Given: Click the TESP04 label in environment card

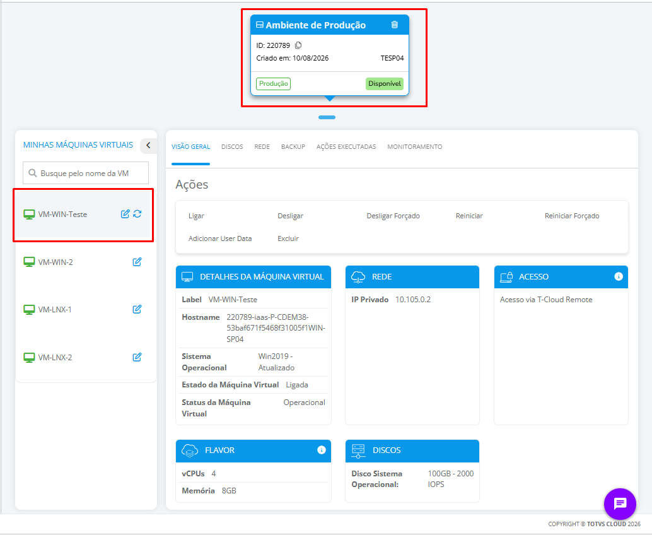Looking at the screenshot, I should click(x=392, y=58).
